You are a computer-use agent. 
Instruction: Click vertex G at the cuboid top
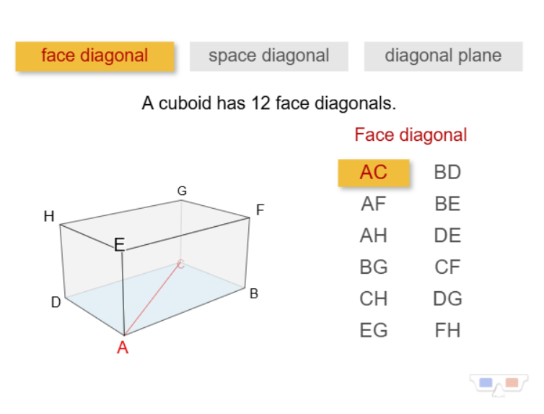pyautogui.click(x=182, y=191)
